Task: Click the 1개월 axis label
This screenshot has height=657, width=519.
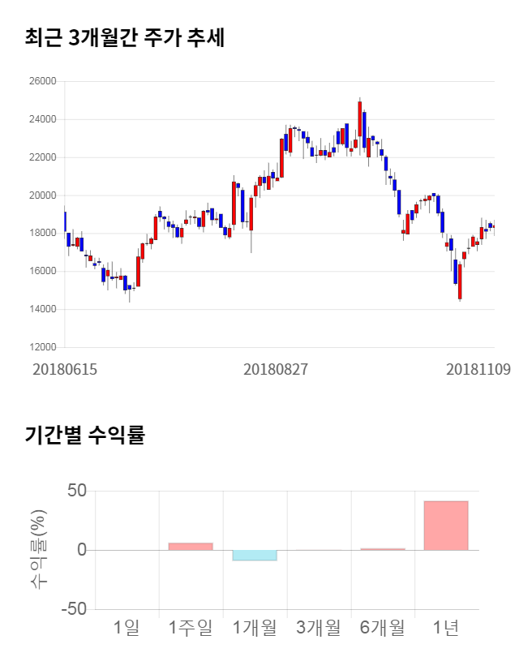Action: tap(255, 627)
